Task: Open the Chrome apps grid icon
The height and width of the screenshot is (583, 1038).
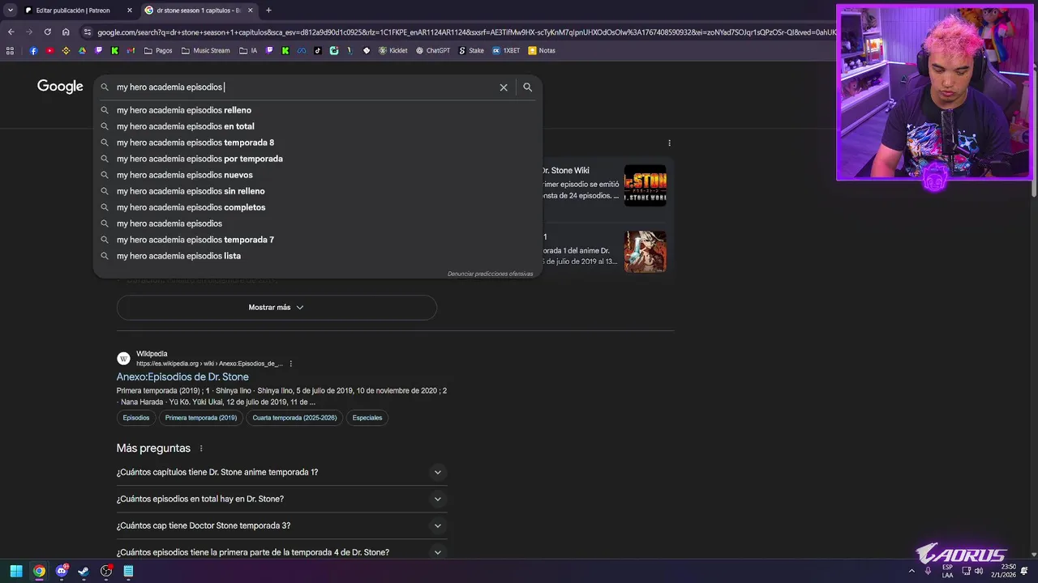Action: (x=10, y=50)
